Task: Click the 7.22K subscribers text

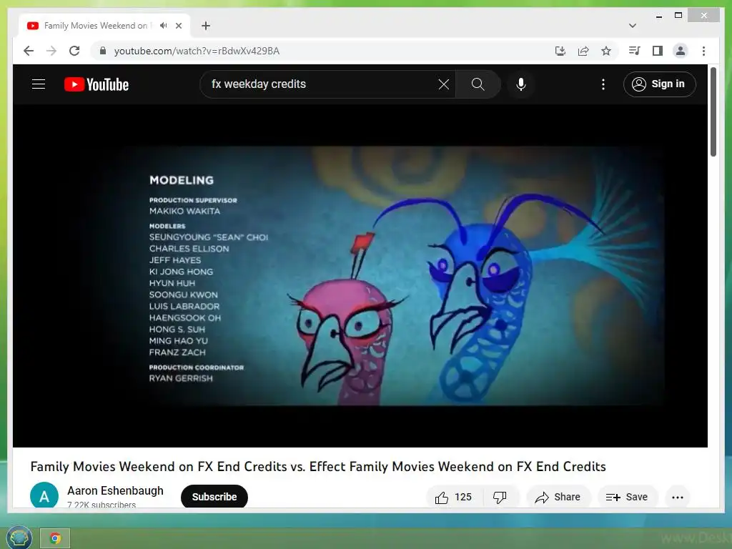Action: 102,505
